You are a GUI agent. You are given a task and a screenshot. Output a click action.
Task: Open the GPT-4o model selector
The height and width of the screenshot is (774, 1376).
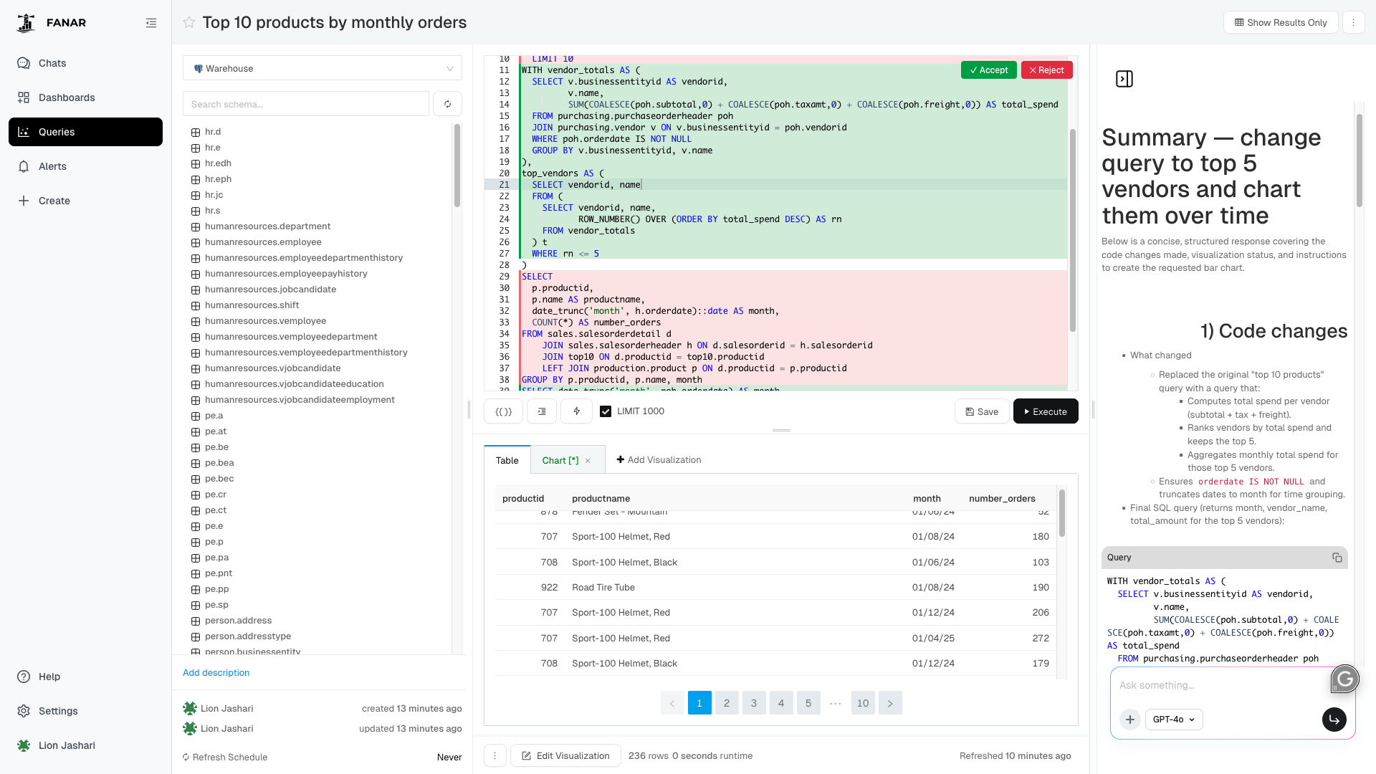coord(1174,719)
